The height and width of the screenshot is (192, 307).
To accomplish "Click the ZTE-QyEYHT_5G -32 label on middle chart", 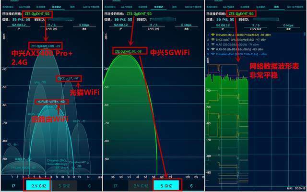I will [129, 51].
